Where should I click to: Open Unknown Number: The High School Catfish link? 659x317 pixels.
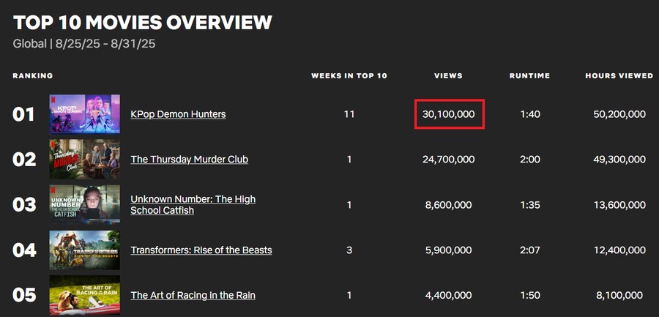[x=193, y=205]
